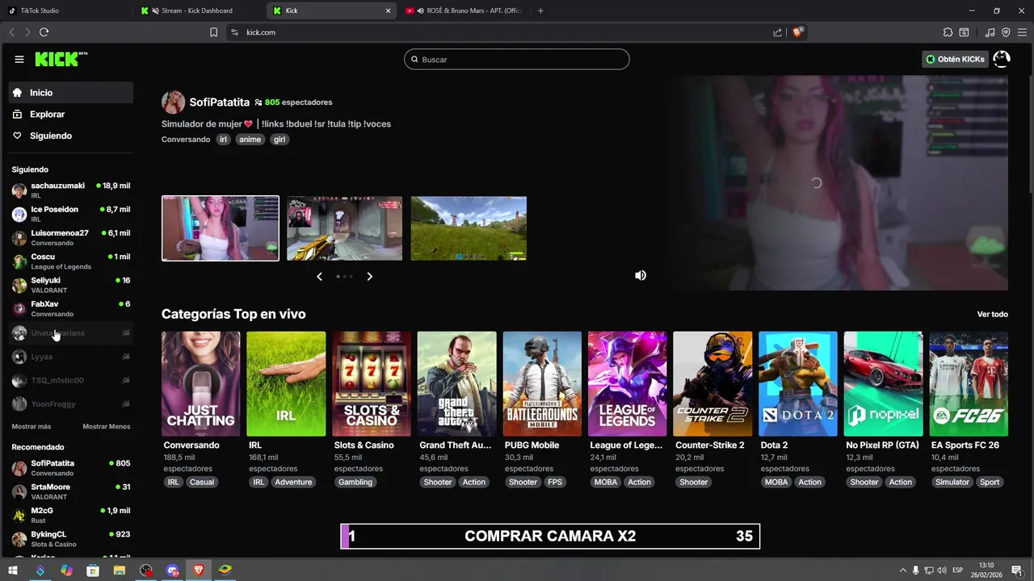Open Ice Poseidon in the Siguiendo list

click(x=71, y=214)
